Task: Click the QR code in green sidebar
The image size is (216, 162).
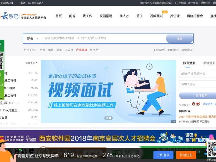Action: [2, 61]
